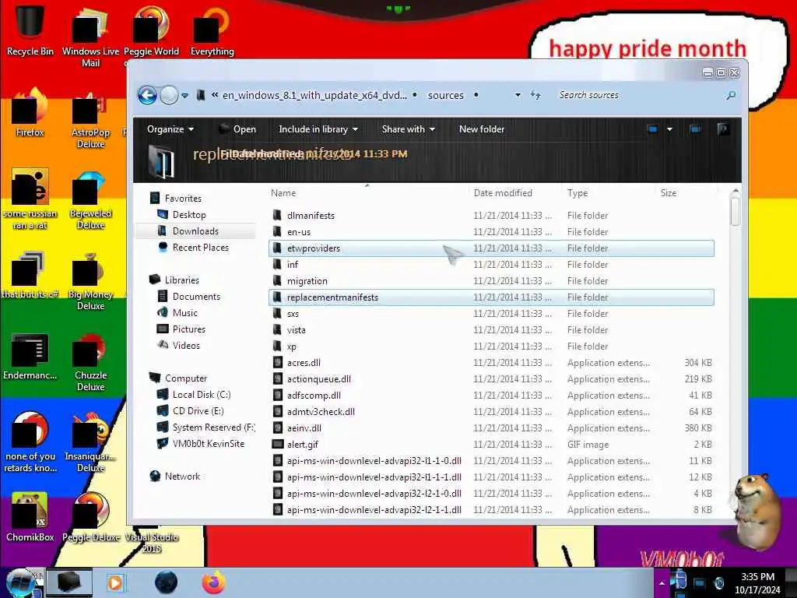797x598 pixels.
Task: Click the Forward navigation button
Action: pos(169,95)
